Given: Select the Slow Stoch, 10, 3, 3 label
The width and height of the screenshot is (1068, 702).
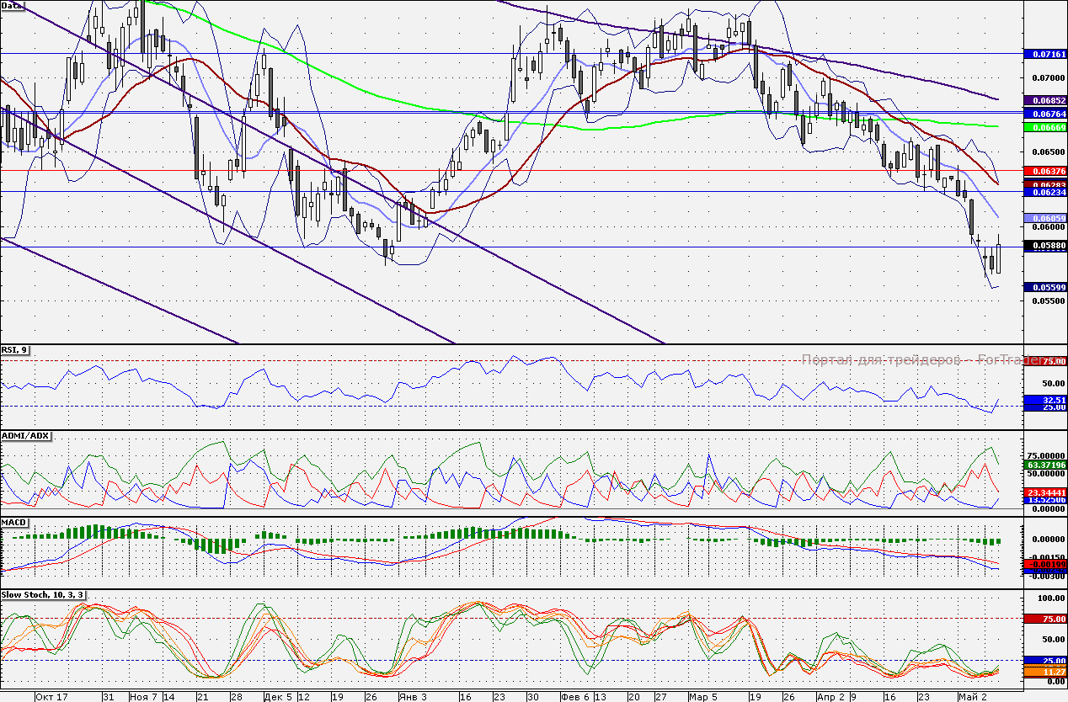Looking at the screenshot, I should coord(42,595).
